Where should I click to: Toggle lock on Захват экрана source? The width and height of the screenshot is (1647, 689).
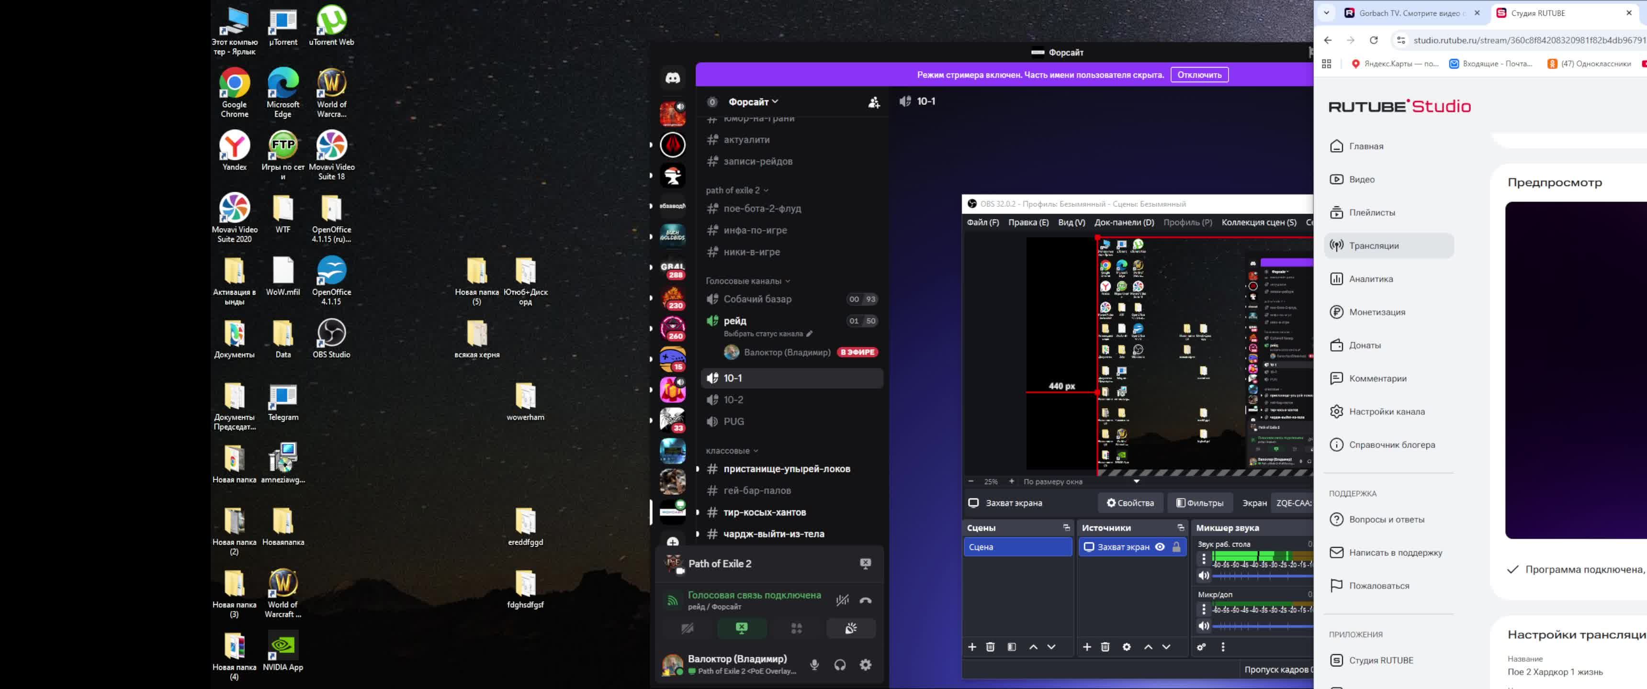click(1176, 547)
